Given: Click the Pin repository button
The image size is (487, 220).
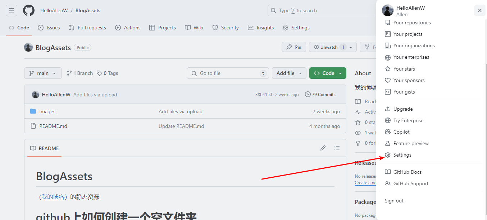Looking at the screenshot, I should tap(294, 47).
